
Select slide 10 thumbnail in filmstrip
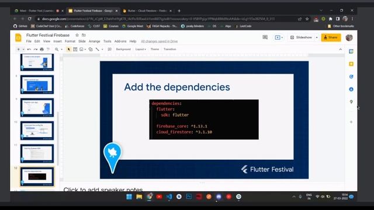click(37, 131)
